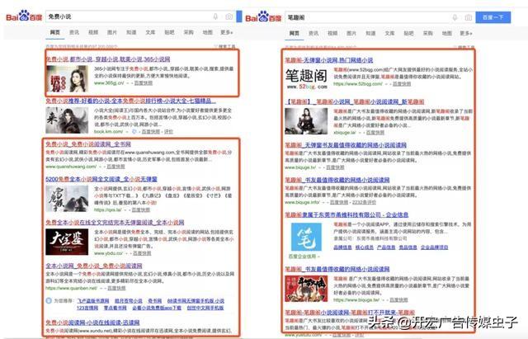This screenshot has height=339, width=528.
Task: Select the 视频 tab on 免费小说 page
Action: [93, 32]
